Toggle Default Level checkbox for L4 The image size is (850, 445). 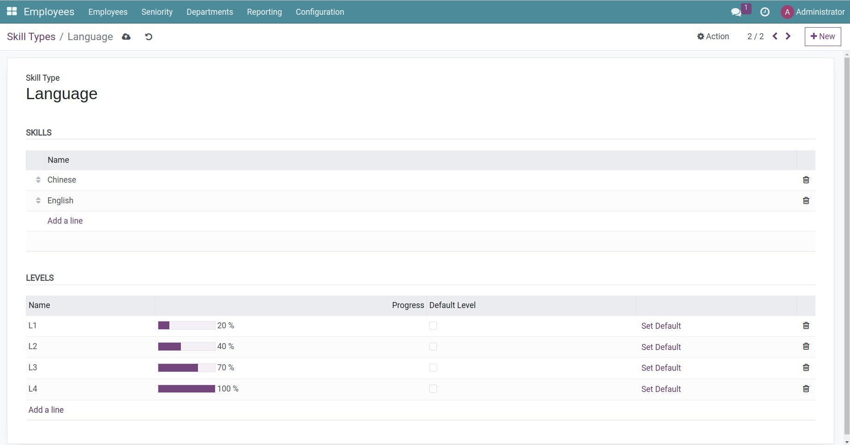pos(433,389)
